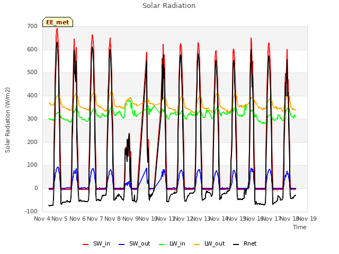Screen dimensions: 339x254
Task: Click the 0 y-axis tick label
Action: (x=36, y=188)
